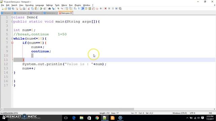216x121 pixels.
Task: Open Microsoft Edge from taskbar
Action: (74, 118)
